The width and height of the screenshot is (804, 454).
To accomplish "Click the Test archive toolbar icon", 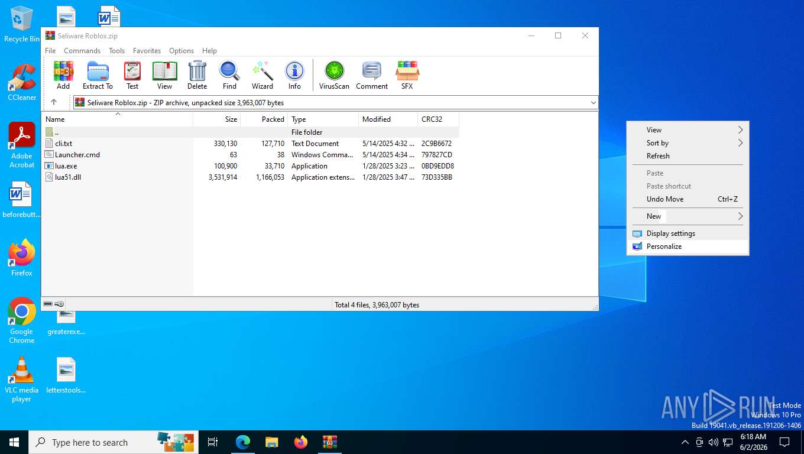I will [132, 75].
